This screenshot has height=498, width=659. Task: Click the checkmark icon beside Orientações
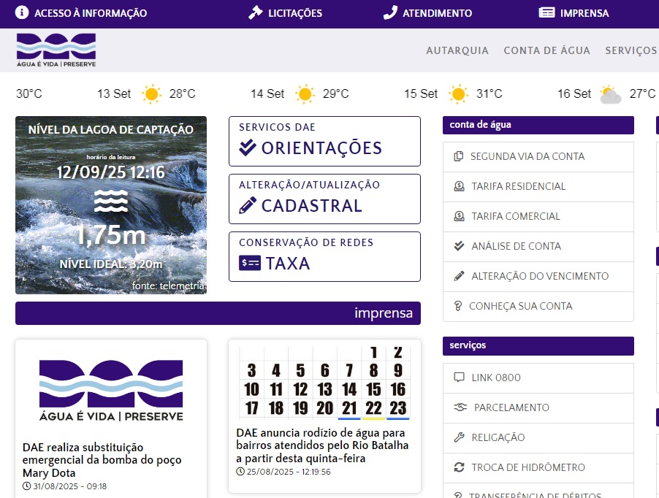248,148
